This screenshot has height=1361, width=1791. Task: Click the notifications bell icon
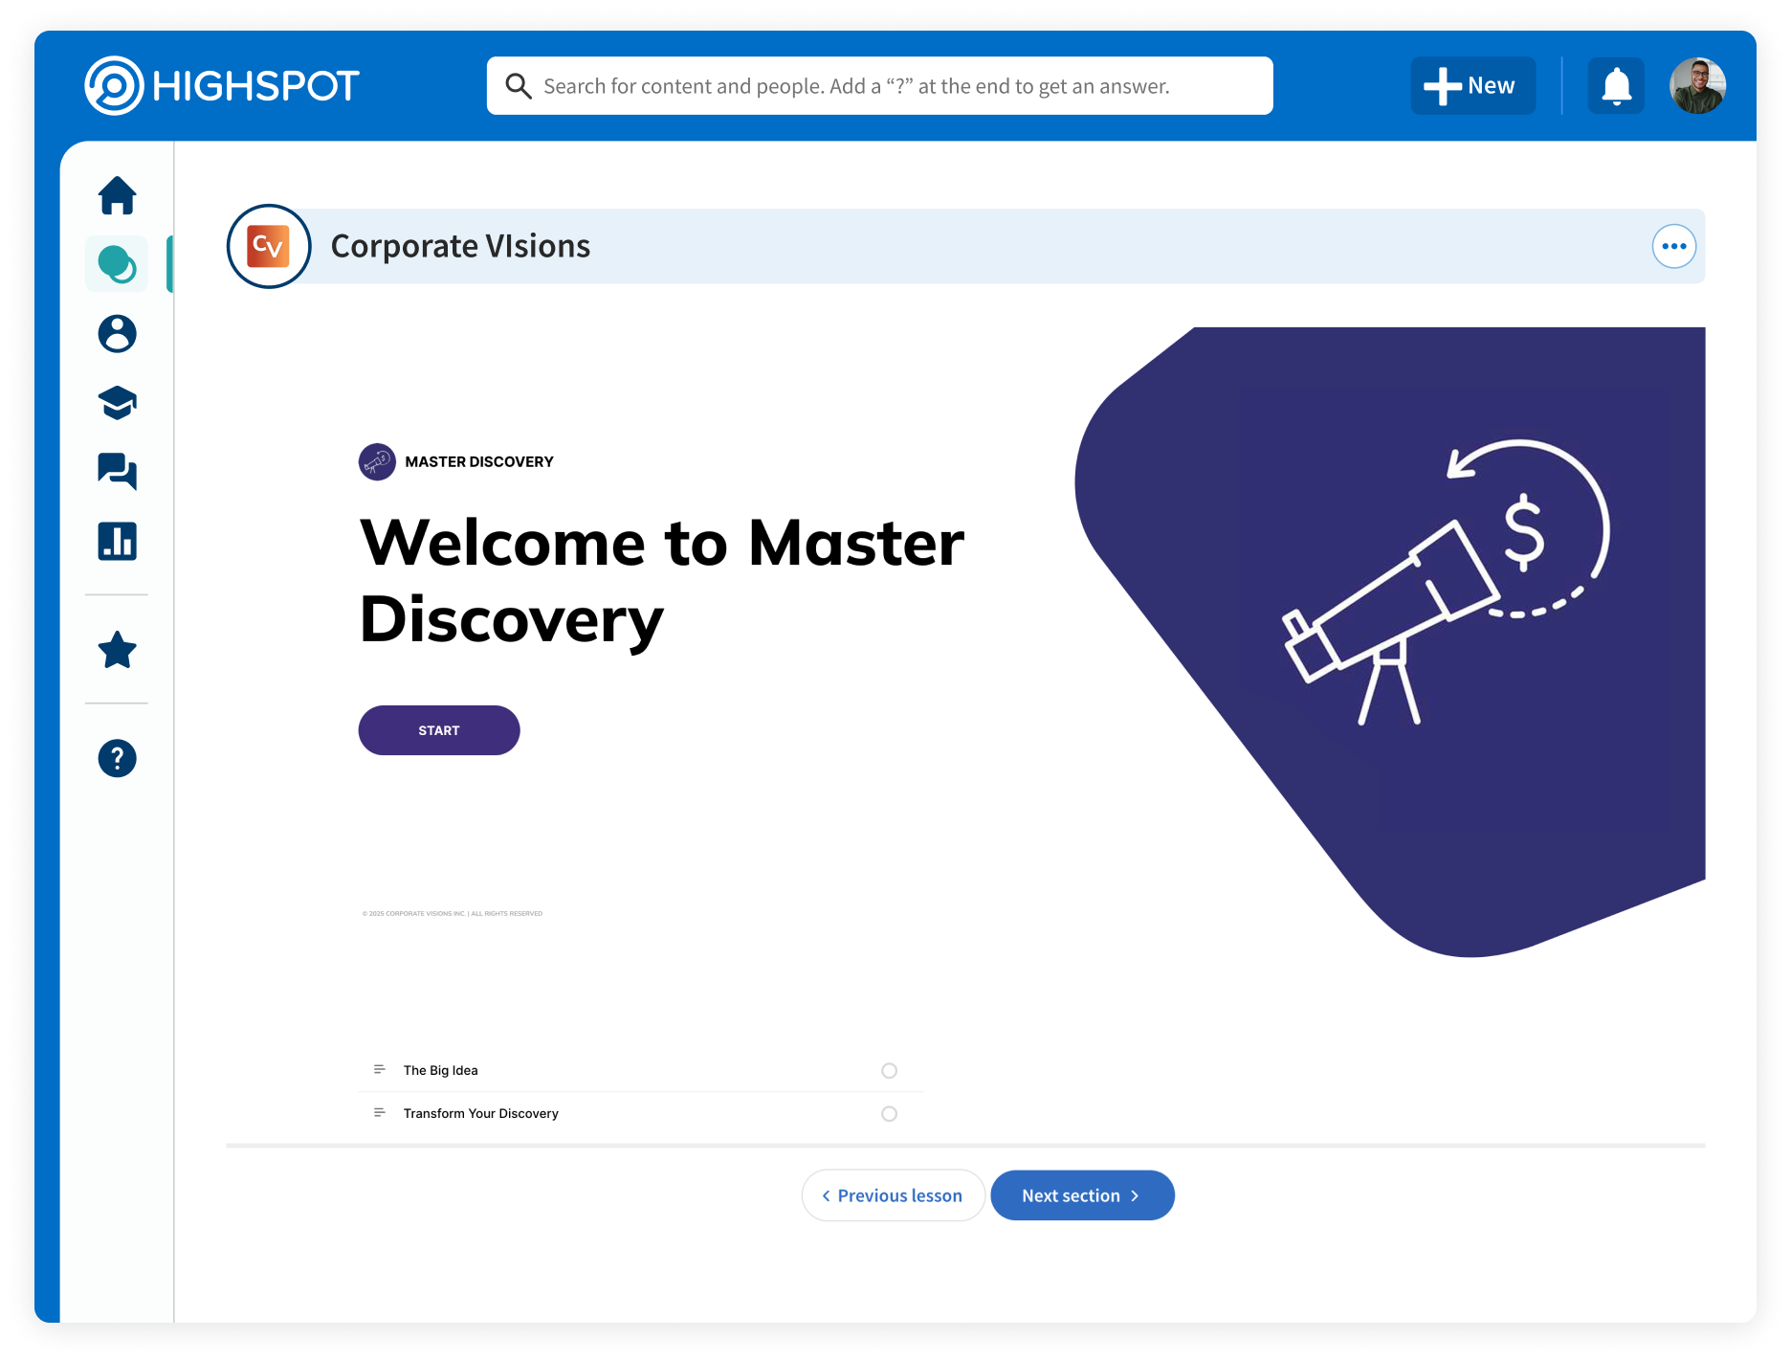click(x=1616, y=86)
